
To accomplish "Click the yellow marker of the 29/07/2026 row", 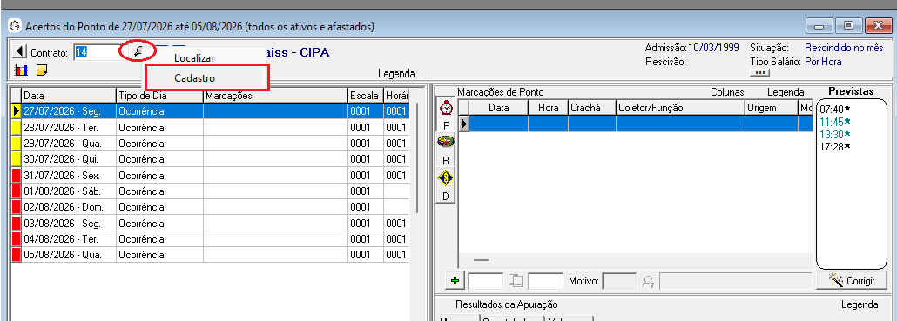I will [16, 143].
